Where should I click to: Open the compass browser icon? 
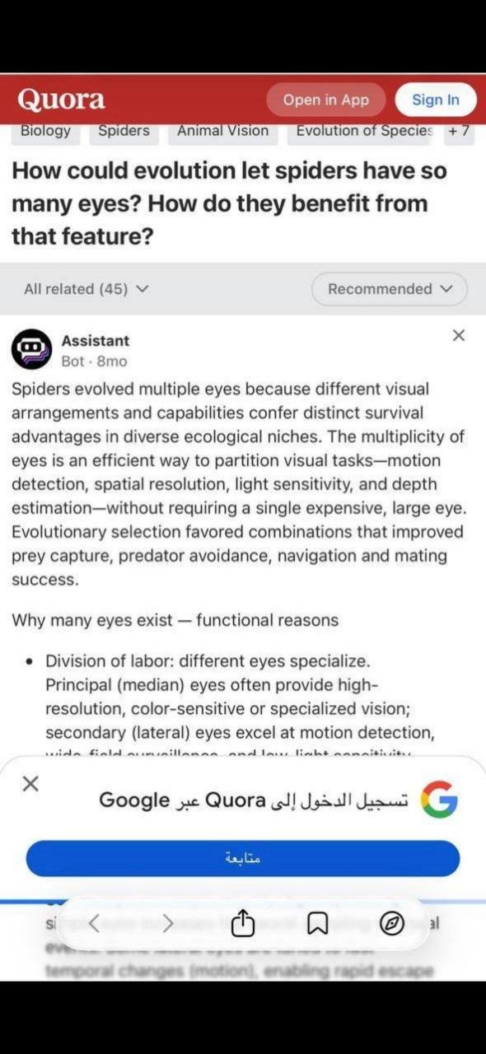[x=392, y=925]
